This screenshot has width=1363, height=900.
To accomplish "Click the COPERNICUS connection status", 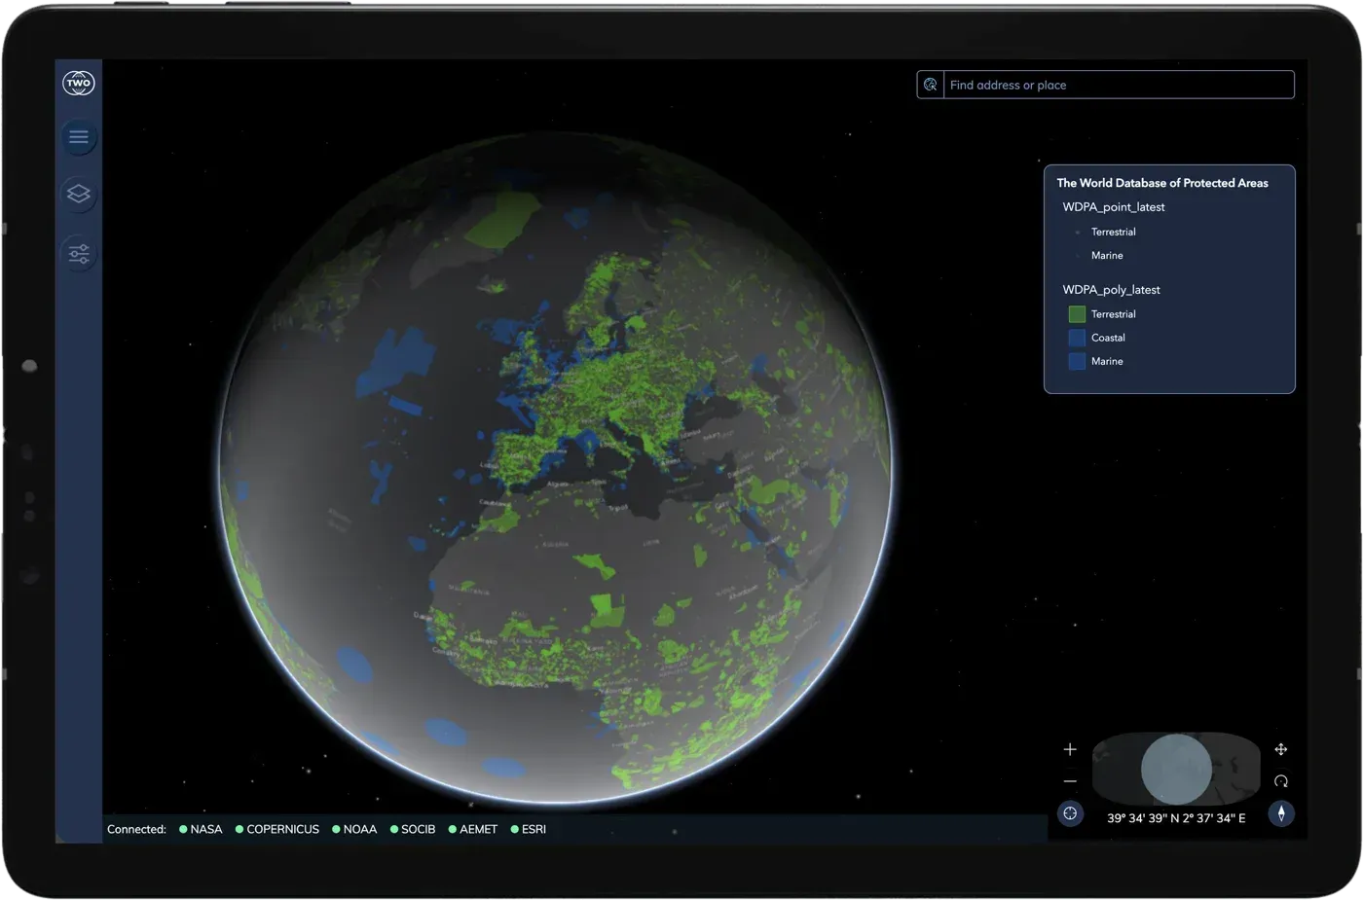I will tap(277, 829).
